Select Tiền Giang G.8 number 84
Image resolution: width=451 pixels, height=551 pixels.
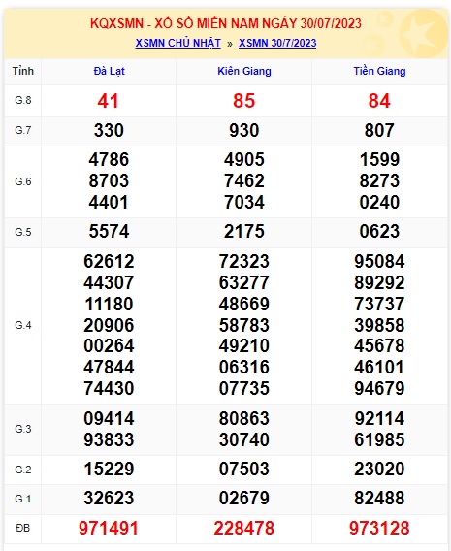click(379, 101)
